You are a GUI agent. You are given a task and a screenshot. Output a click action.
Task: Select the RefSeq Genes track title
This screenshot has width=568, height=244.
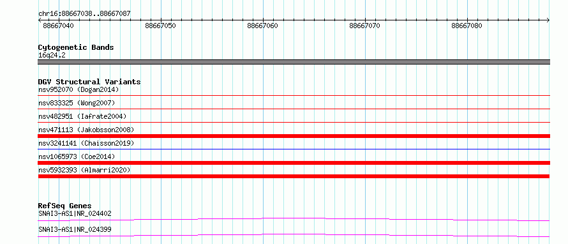(64, 206)
